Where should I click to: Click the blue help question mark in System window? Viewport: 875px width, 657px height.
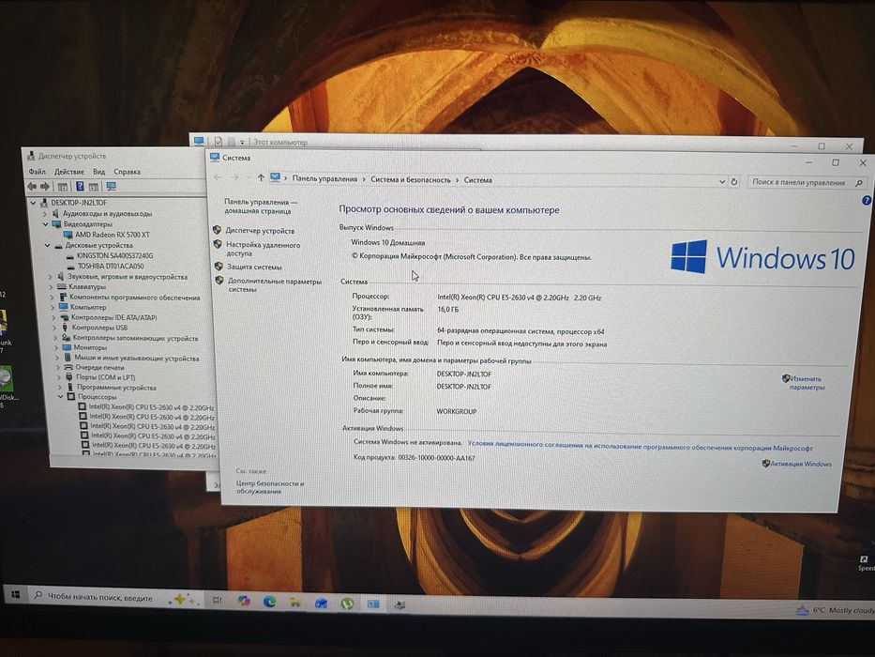point(867,200)
